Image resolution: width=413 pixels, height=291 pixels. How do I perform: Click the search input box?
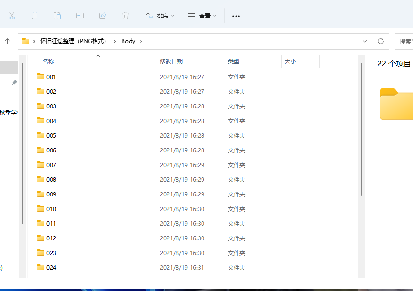[404, 41]
